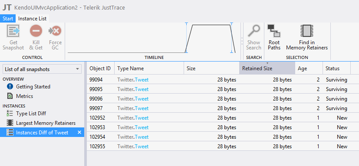The image size is (359, 166).
Task: Open the Largest Memory Retainers label
Action: [x=46, y=123]
